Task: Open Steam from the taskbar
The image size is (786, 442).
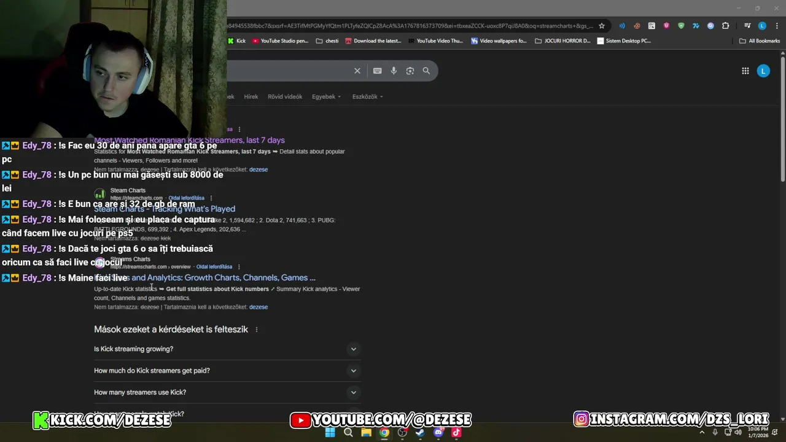Action: click(420, 432)
